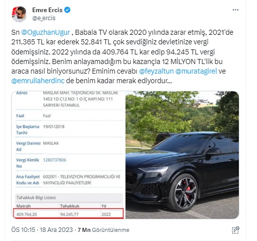Click the @e_ercis username handle
The image size is (257, 241).
point(44,18)
